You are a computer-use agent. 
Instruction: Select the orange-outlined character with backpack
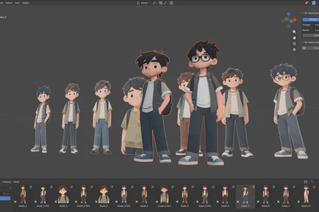[154, 107]
